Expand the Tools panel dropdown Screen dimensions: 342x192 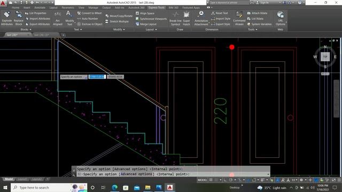[253, 29]
